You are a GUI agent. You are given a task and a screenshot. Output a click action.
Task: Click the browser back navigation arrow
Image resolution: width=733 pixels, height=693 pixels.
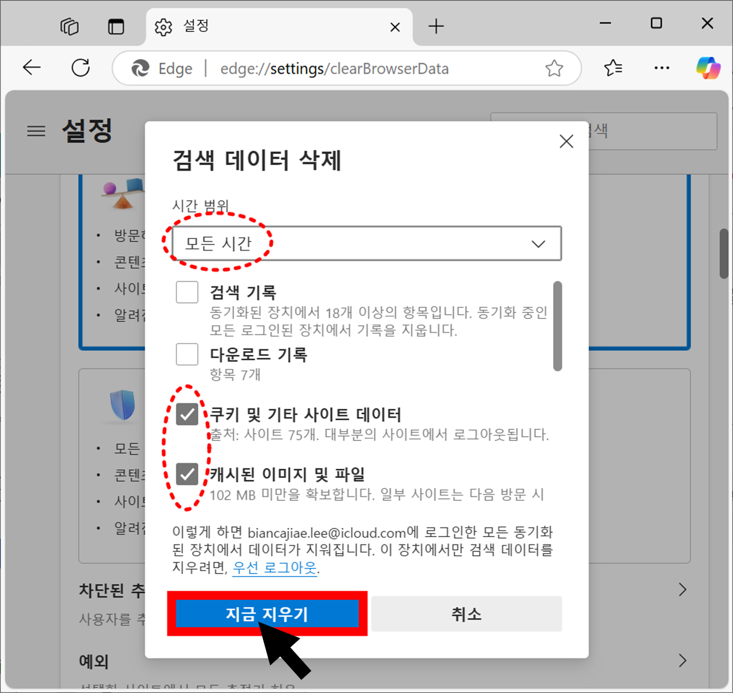pos(31,68)
